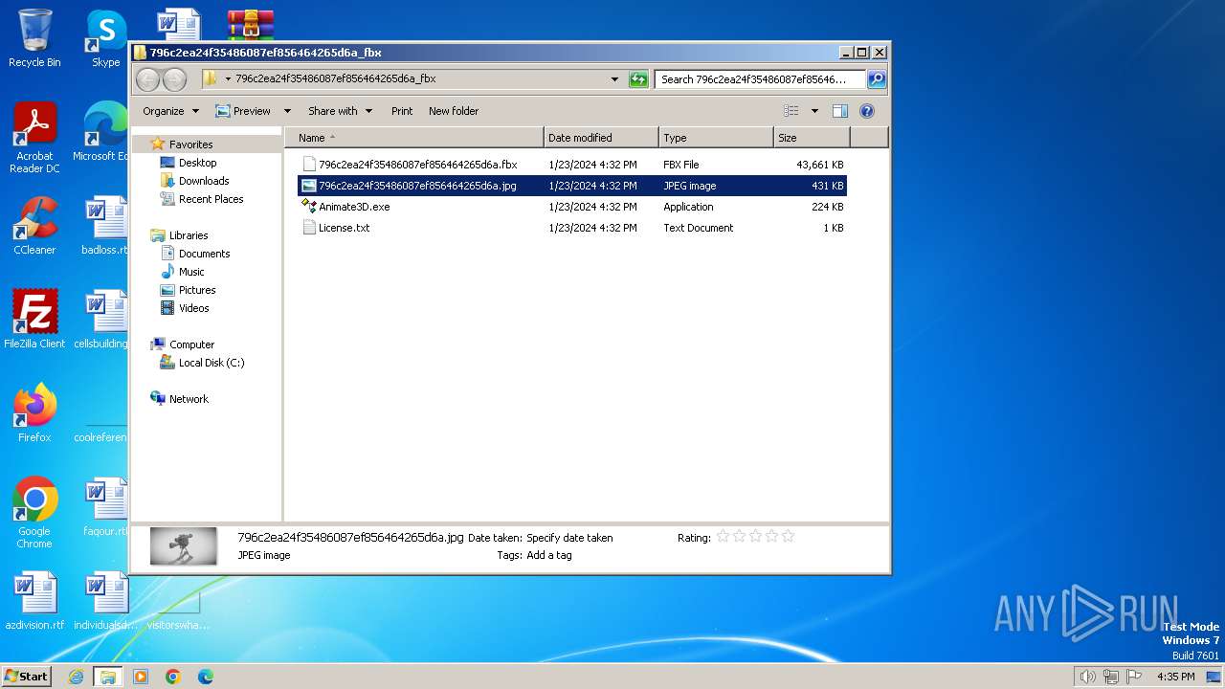Viewport: 1225px width, 689px height.
Task: Select the azdivision.rtf desktop file
Action: [x=34, y=601]
